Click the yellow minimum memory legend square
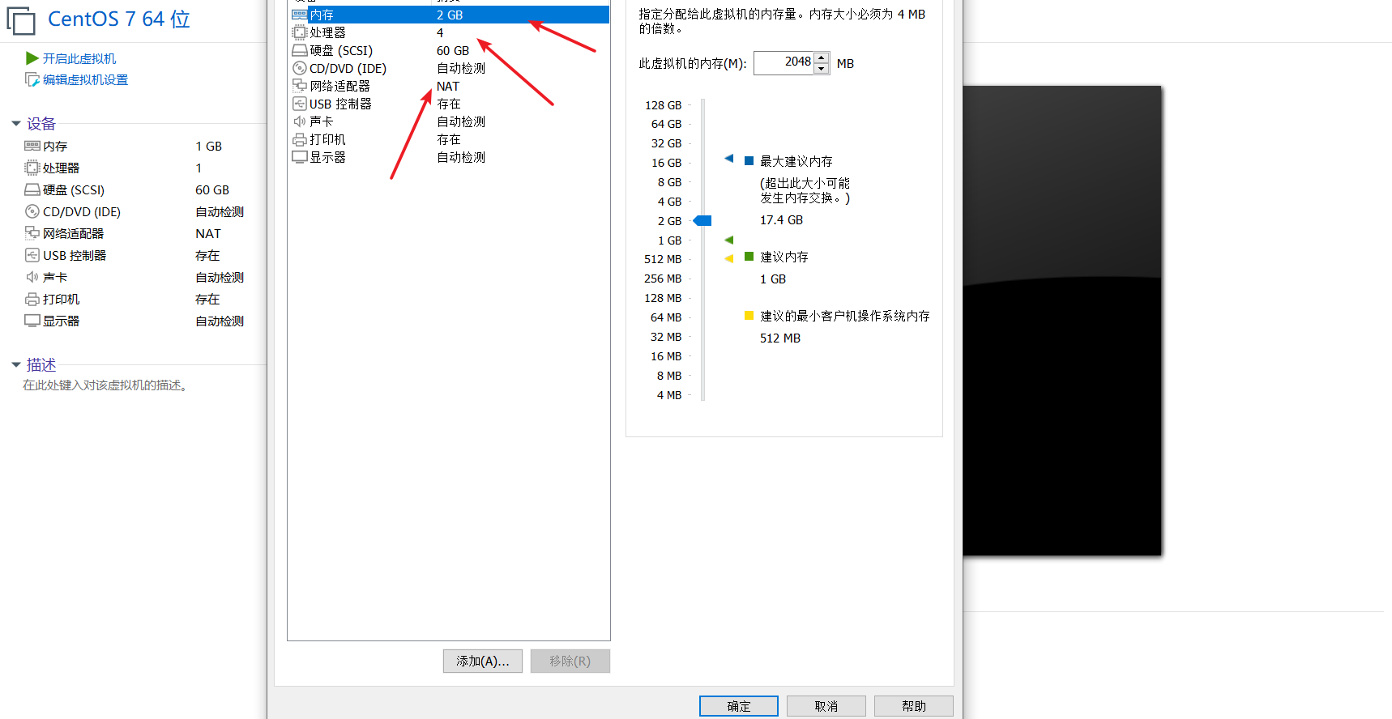Viewport: 1392px width, 719px height. point(749,315)
